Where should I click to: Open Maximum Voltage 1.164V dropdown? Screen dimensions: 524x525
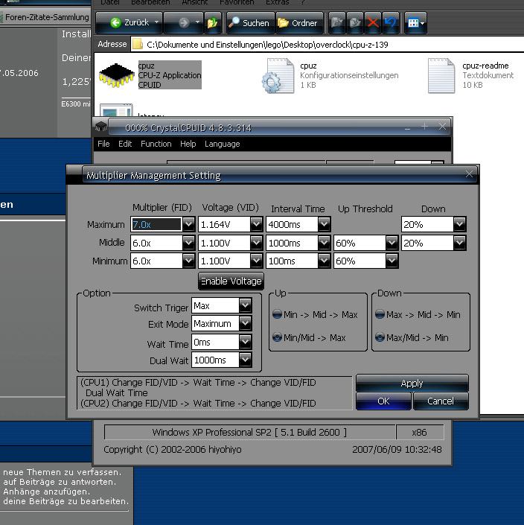256,224
